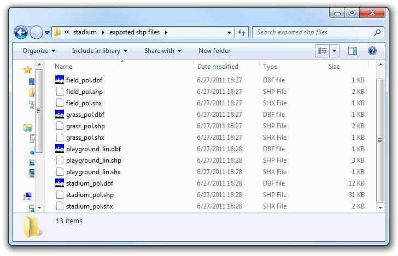Select the Music note icon in sidebar

pyautogui.click(x=32, y=150)
